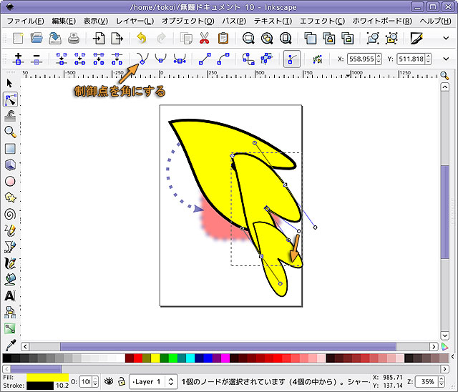Image resolution: width=458 pixels, height=392 pixels.
Task: Click the yellow Fill indicator
Action: 47,376
